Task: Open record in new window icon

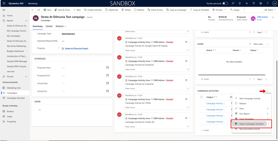Action: [x=39, y=10]
